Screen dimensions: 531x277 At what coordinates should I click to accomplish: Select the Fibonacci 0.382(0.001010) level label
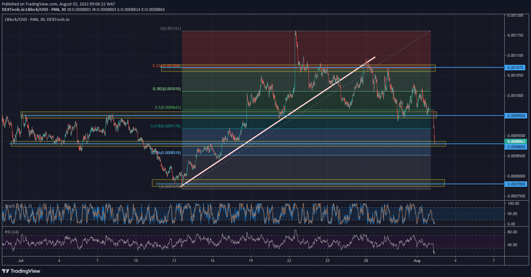[x=167, y=89]
